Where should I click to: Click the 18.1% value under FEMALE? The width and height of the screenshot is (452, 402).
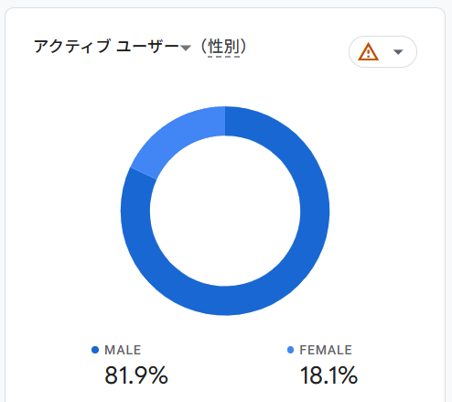[x=328, y=375]
